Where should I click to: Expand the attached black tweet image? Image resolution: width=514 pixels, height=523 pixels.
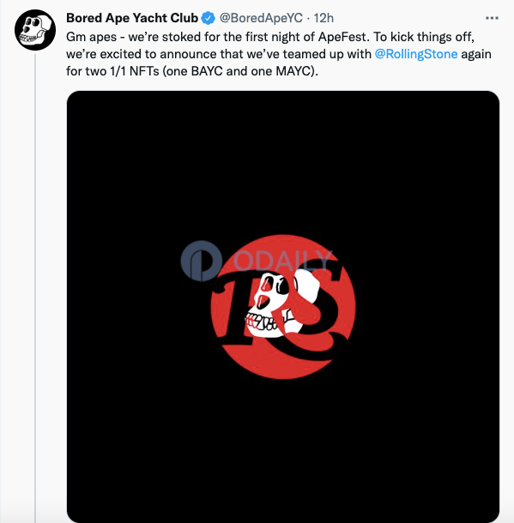pyautogui.click(x=283, y=307)
